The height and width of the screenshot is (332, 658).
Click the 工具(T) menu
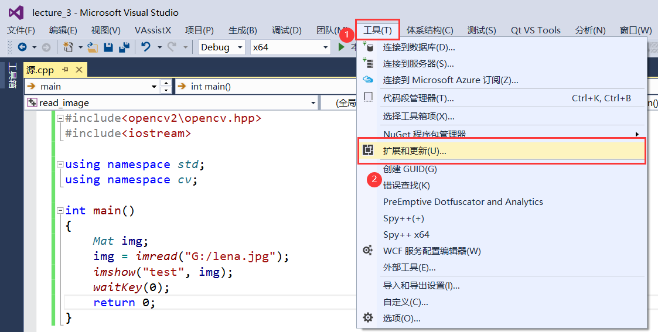[377, 30]
